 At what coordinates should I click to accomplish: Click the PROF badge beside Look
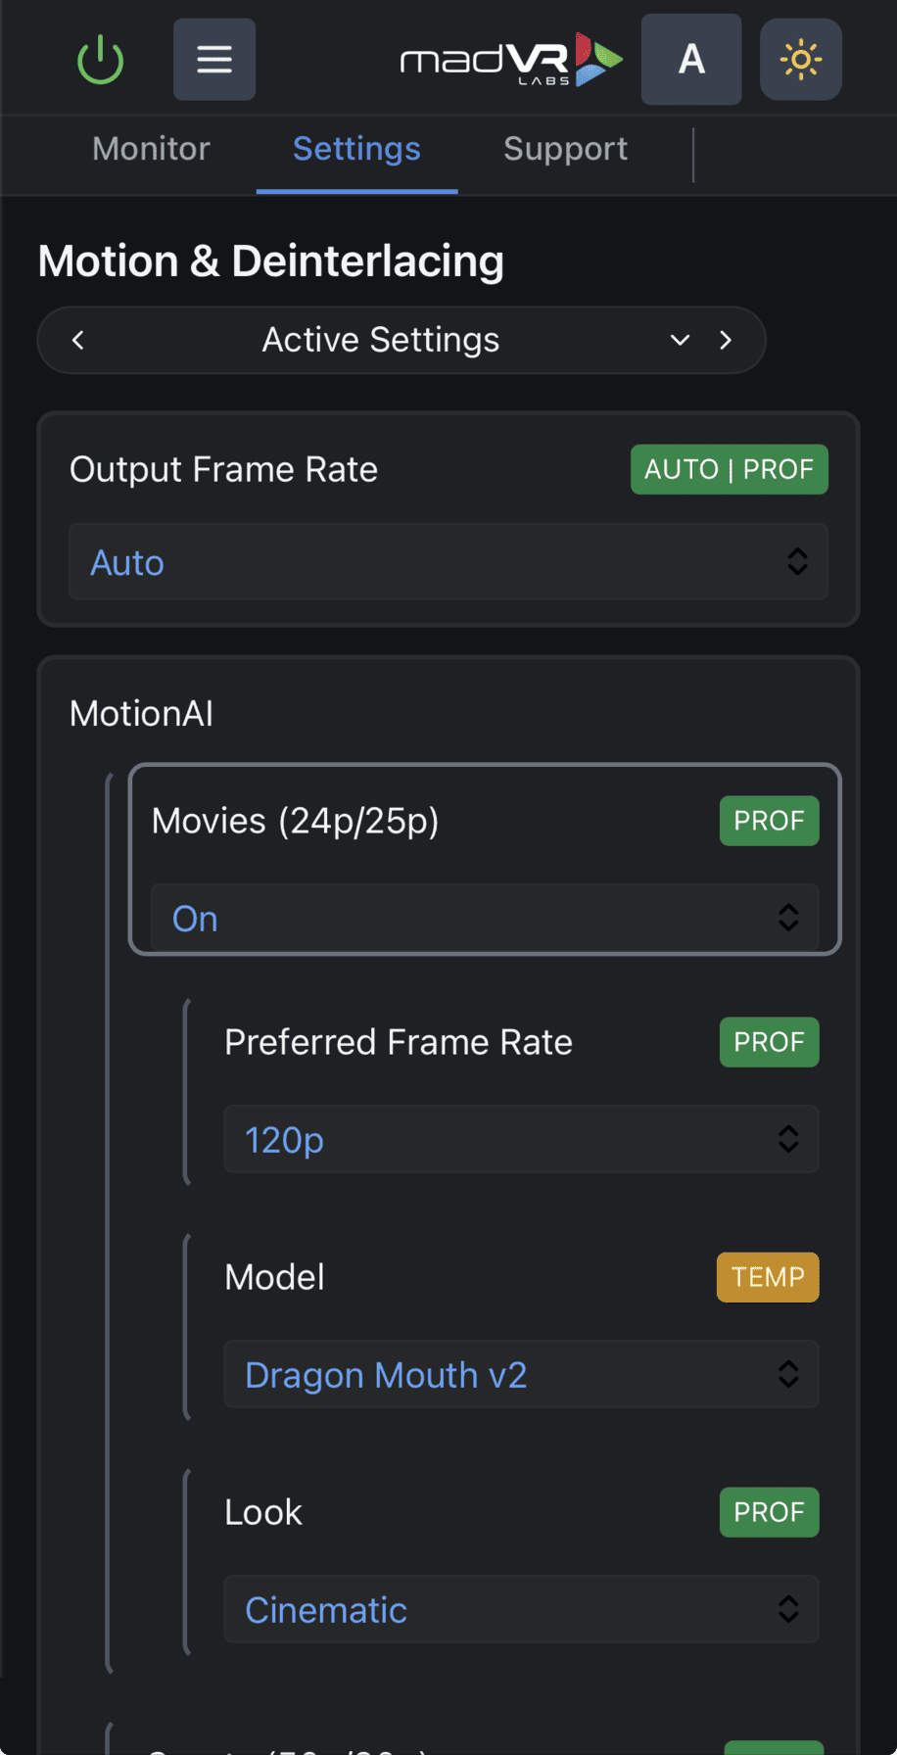point(769,1512)
